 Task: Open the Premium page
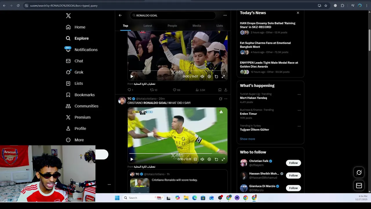(78, 117)
